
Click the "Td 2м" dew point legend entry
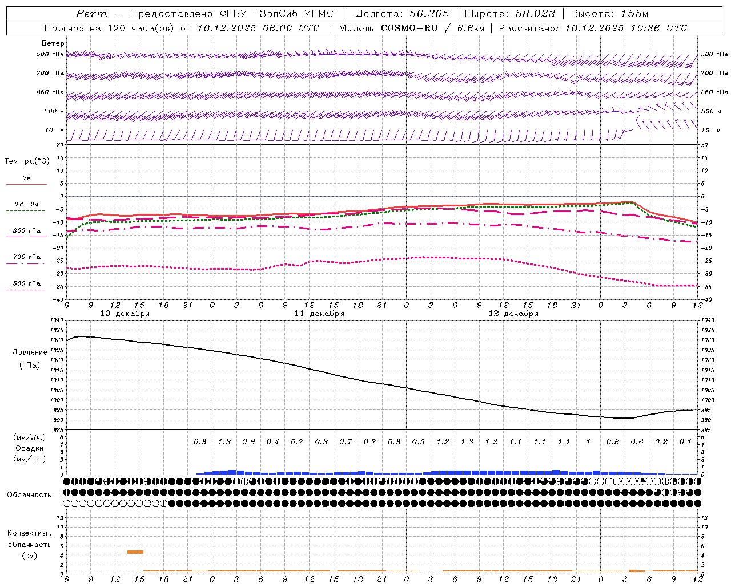pyautogui.click(x=26, y=204)
